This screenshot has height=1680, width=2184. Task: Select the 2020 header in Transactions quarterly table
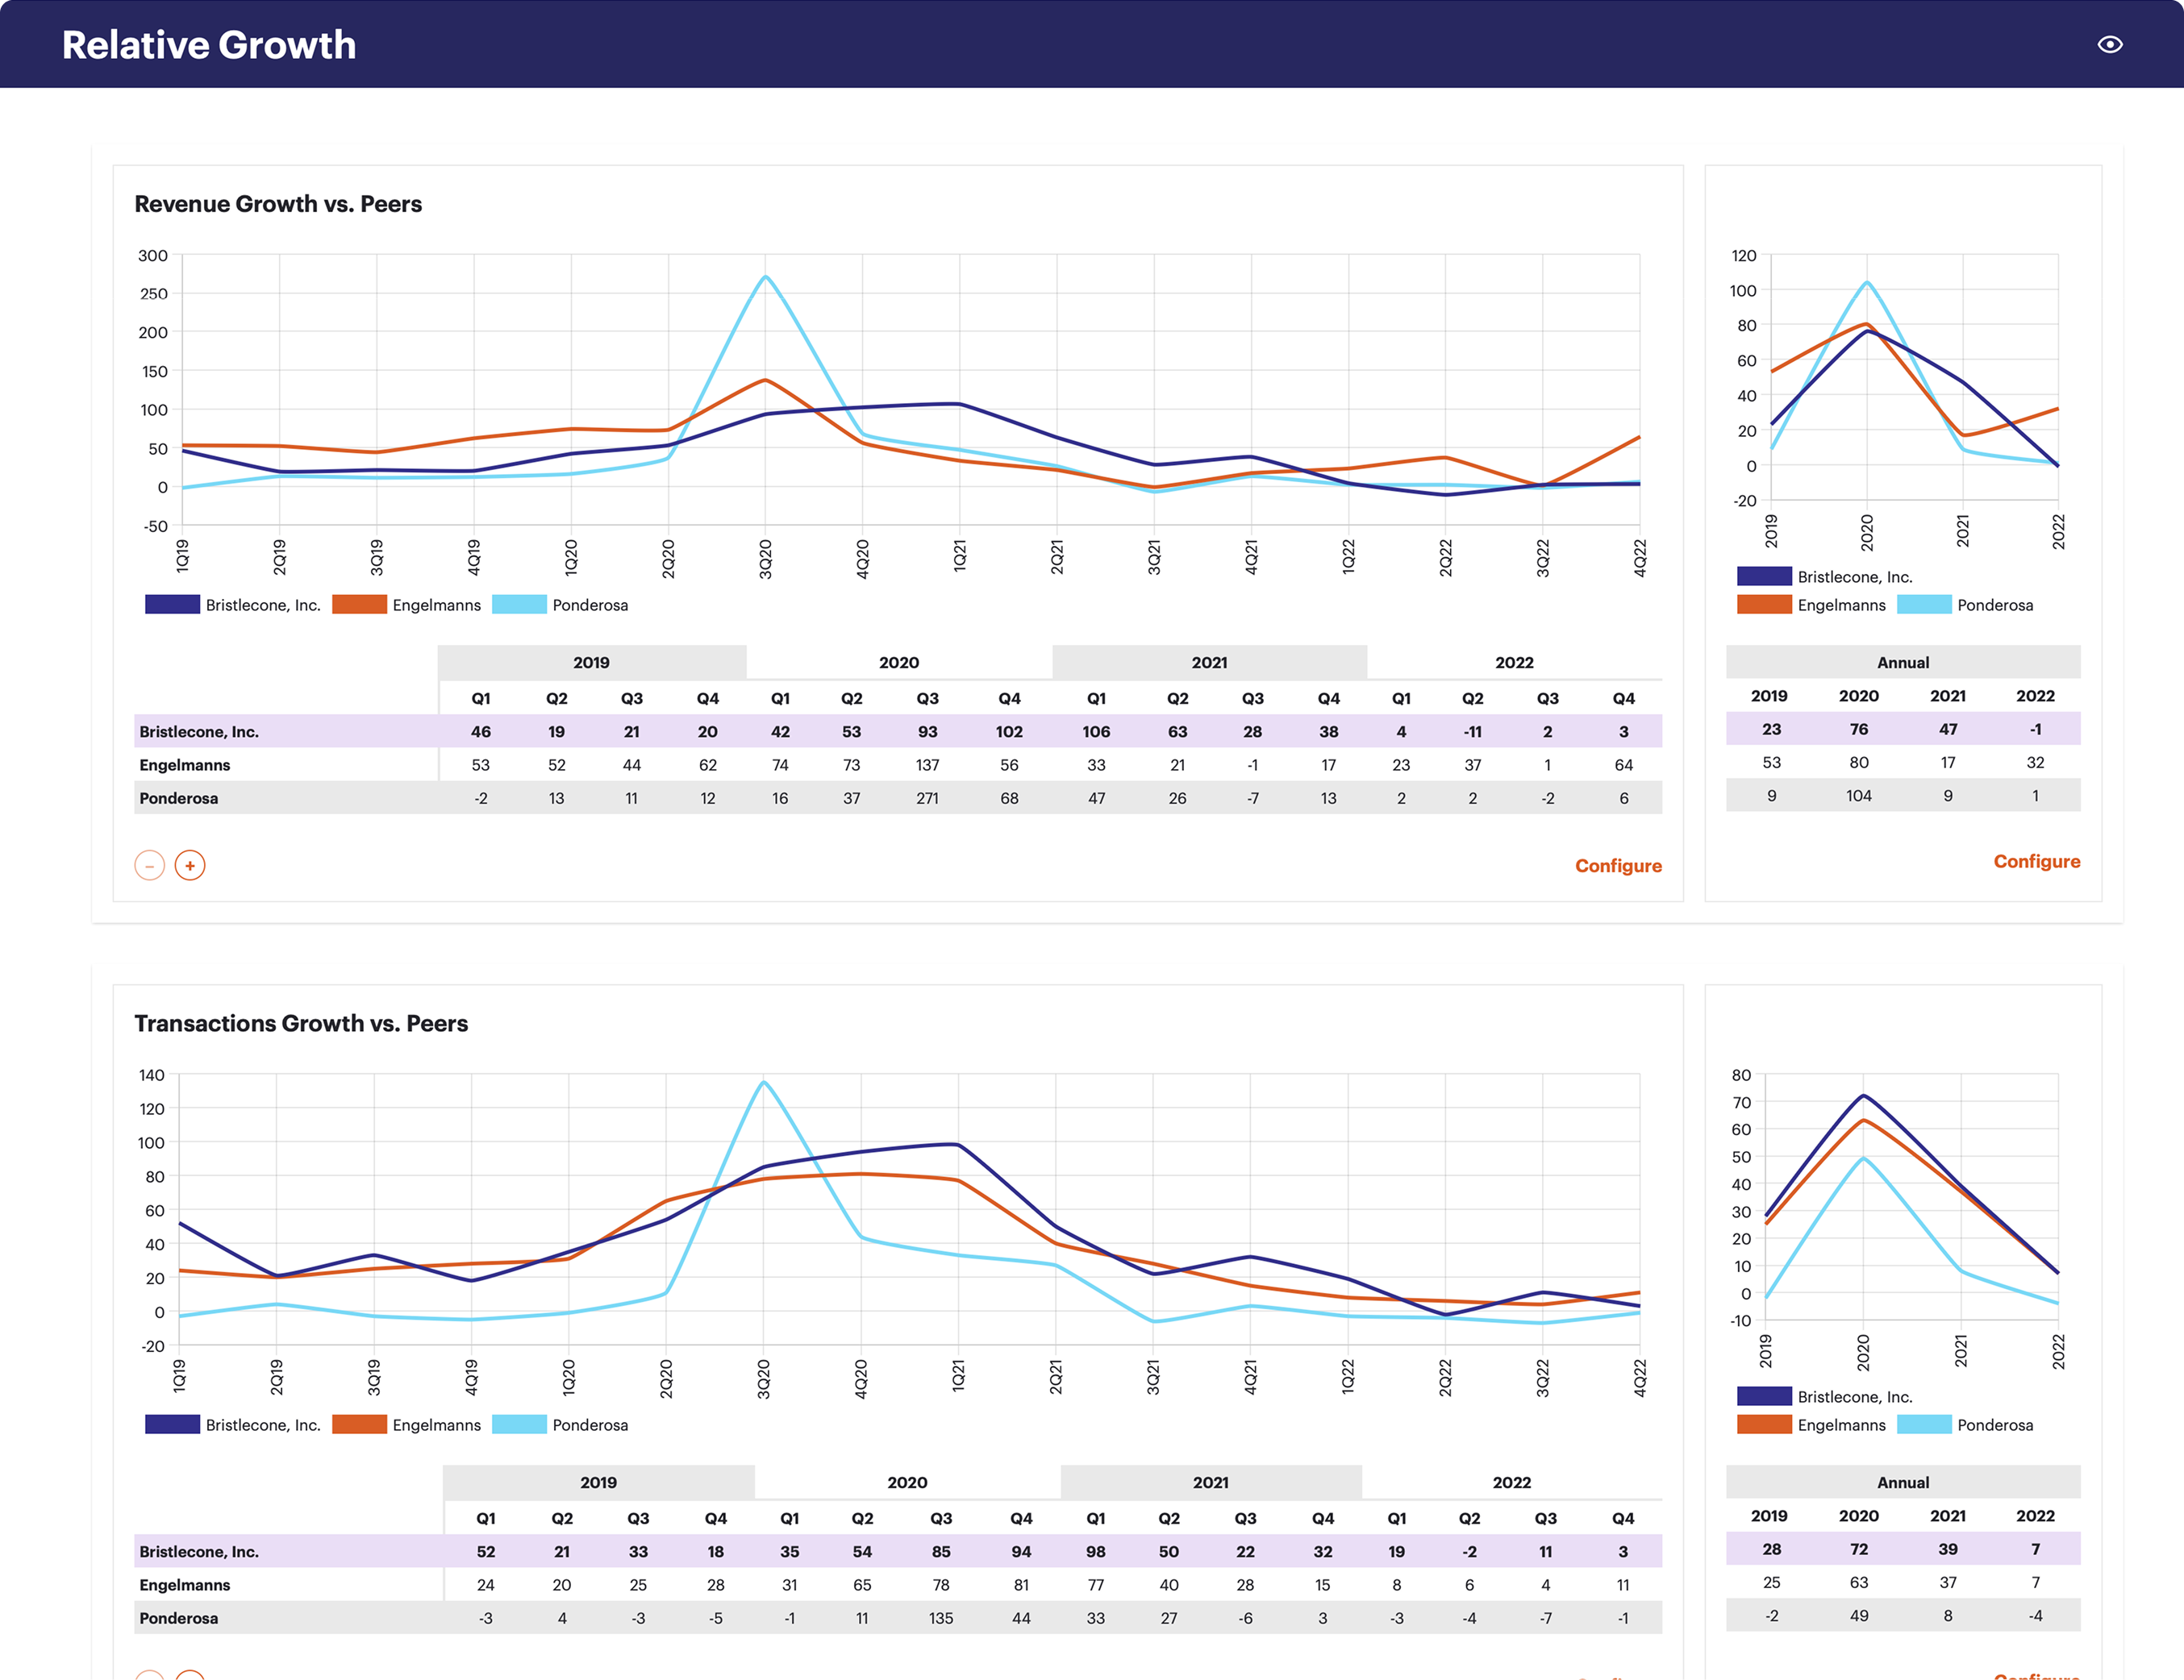point(907,1482)
